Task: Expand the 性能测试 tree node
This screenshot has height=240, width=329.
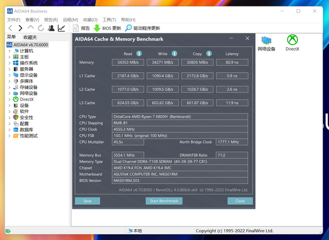Action: click(9, 136)
